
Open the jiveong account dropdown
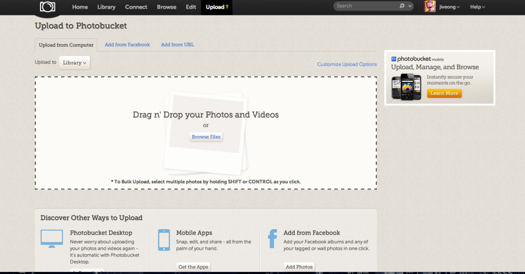point(449,7)
